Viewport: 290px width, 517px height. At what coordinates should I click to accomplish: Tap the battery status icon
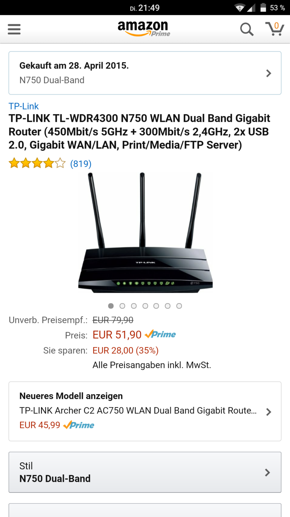click(x=263, y=7)
